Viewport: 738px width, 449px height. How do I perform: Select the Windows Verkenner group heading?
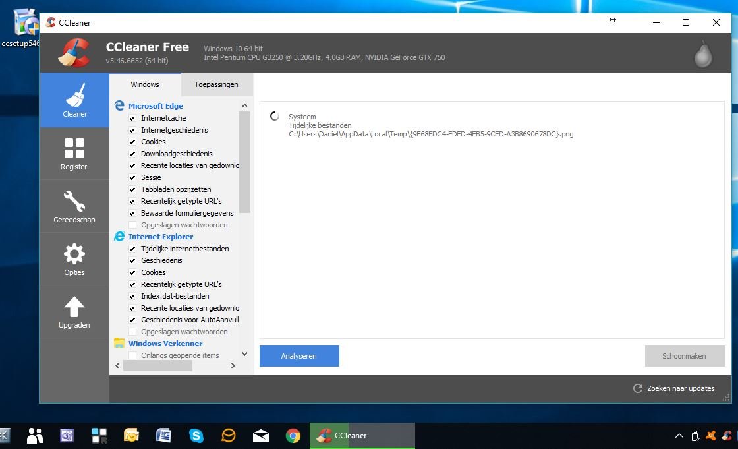tap(165, 344)
